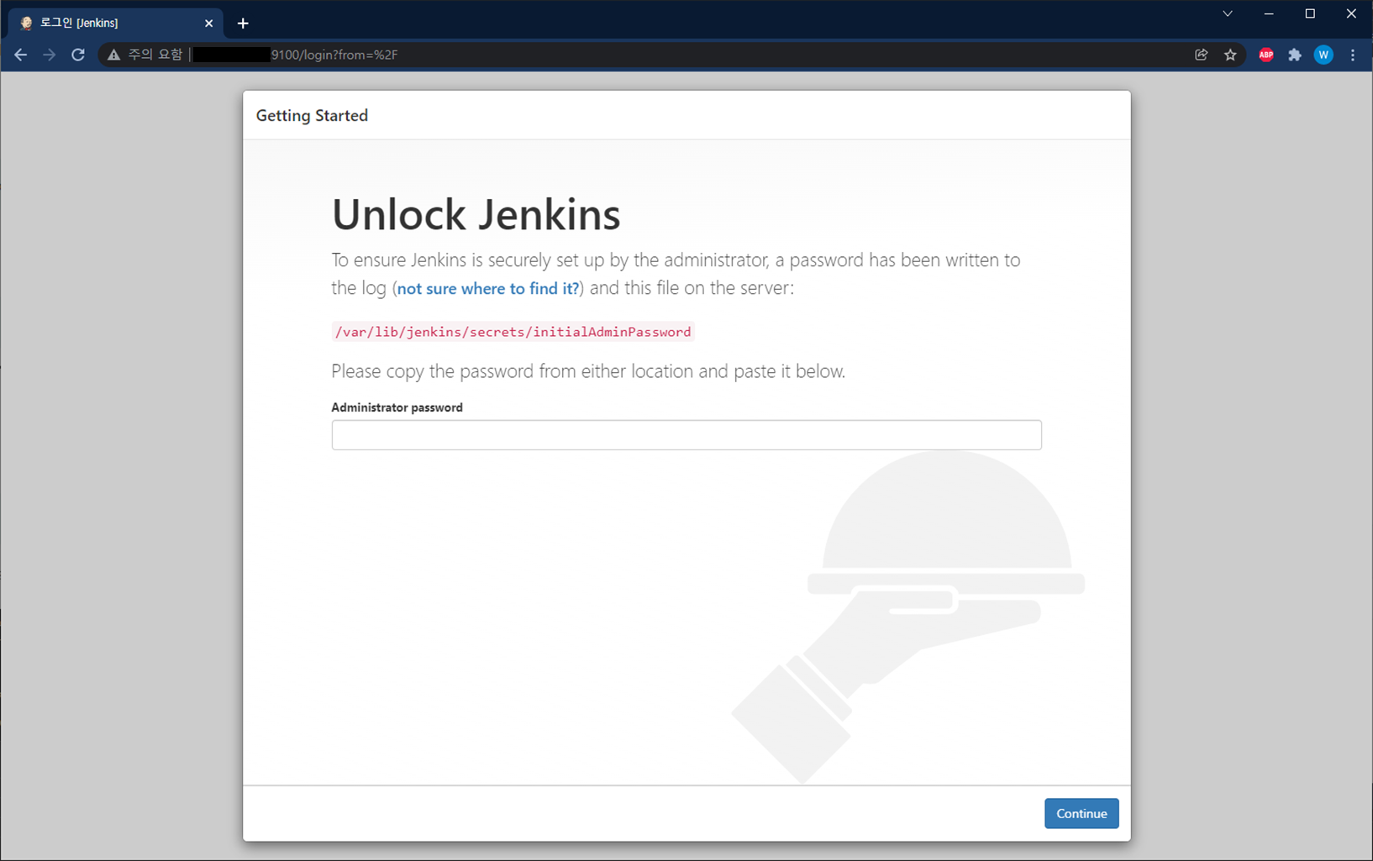Open the extensions puzzle-piece menu
1373x861 pixels.
click(x=1295, y=55)
